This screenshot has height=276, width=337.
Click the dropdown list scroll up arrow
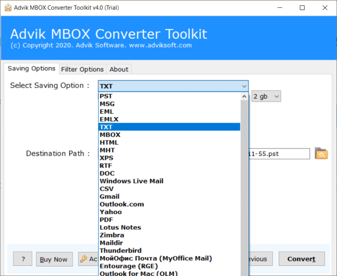point(244,96)
